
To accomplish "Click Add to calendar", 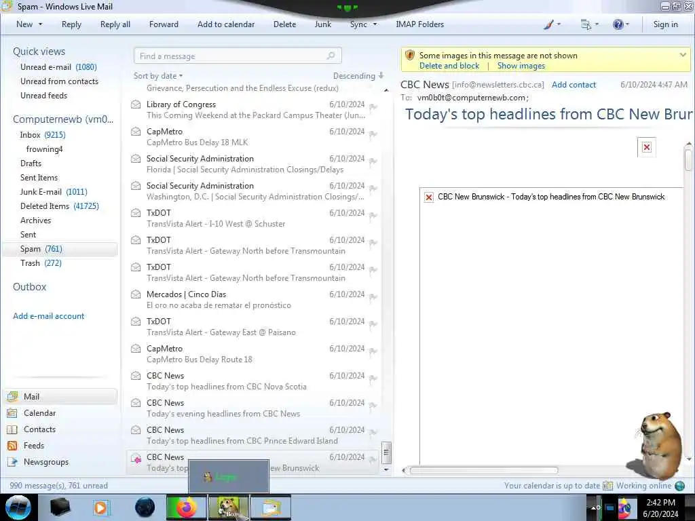I will click(x=226, y=24).
